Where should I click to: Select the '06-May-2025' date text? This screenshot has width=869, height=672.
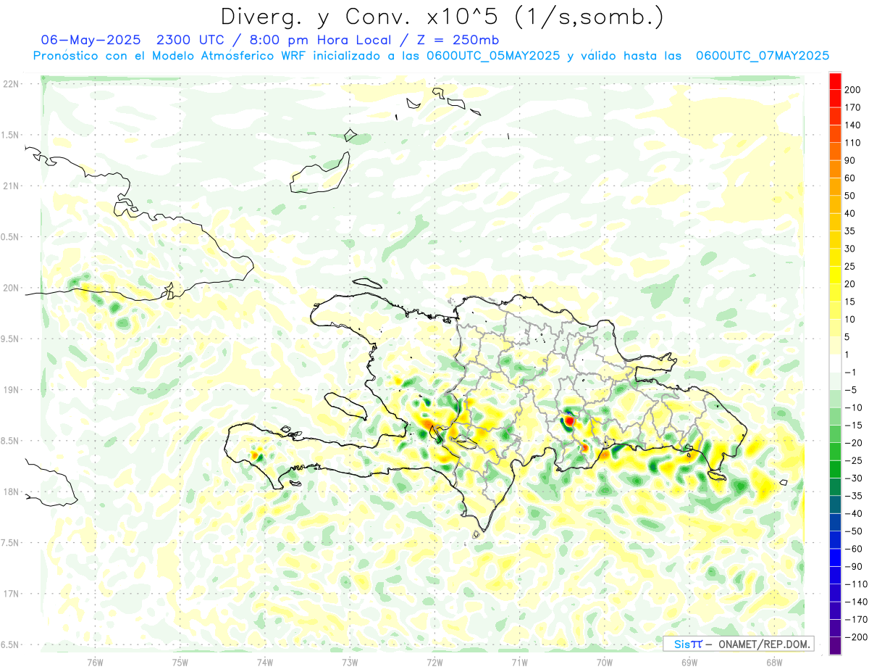click(91, 40)
